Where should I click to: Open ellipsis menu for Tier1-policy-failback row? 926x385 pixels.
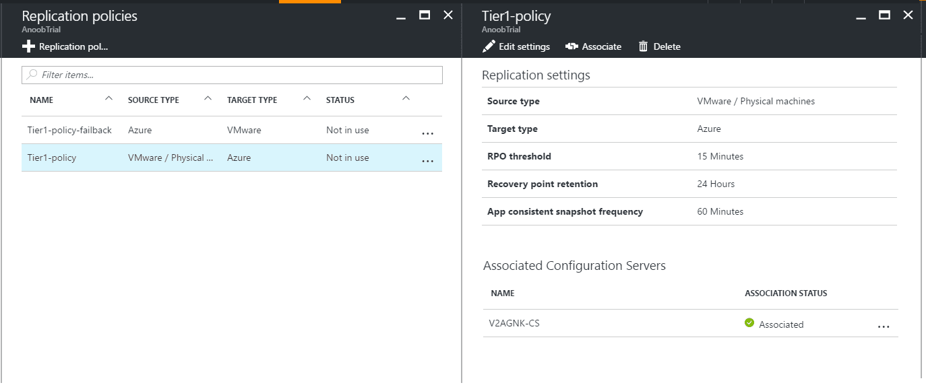427,132
